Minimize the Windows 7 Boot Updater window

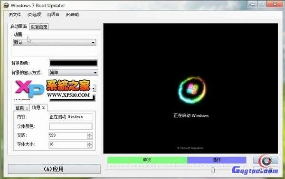coord(253,4)
